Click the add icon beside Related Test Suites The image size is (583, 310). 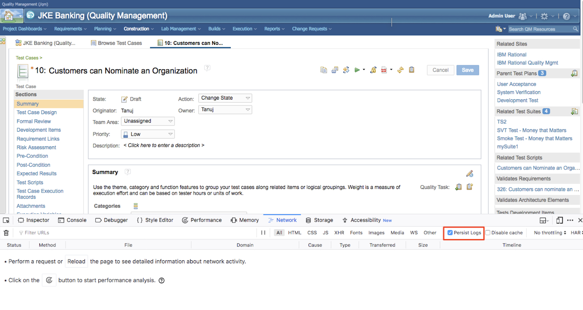click(x=575, y=112)
